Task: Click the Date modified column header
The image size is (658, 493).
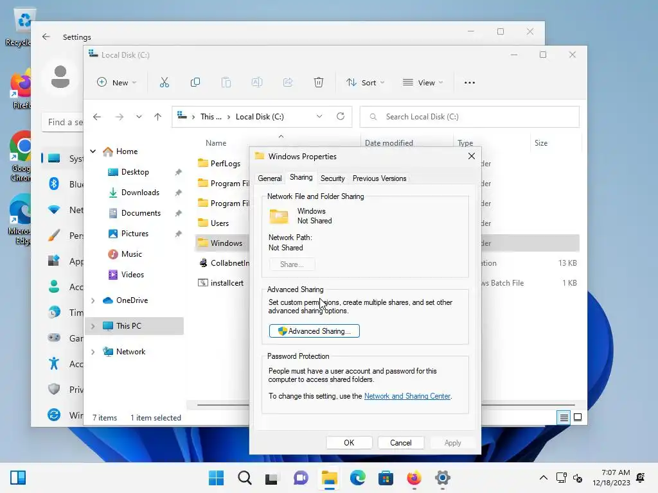Action: [x=389, y=143]
